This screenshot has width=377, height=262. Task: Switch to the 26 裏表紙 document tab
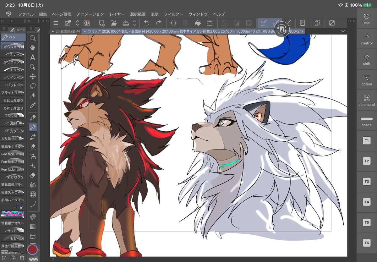[x=65, y=31]
